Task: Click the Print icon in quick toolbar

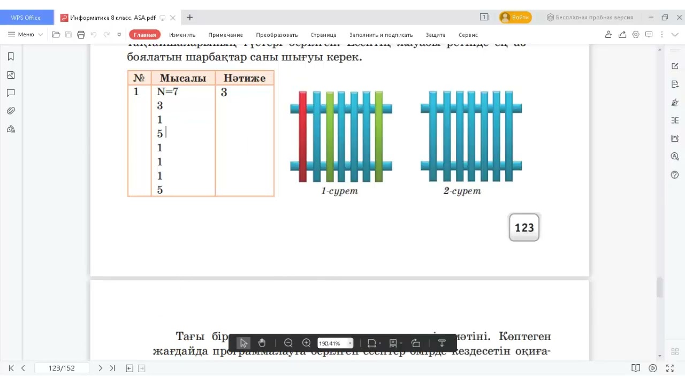Action: pyautogui.click(x=81, y=35)
